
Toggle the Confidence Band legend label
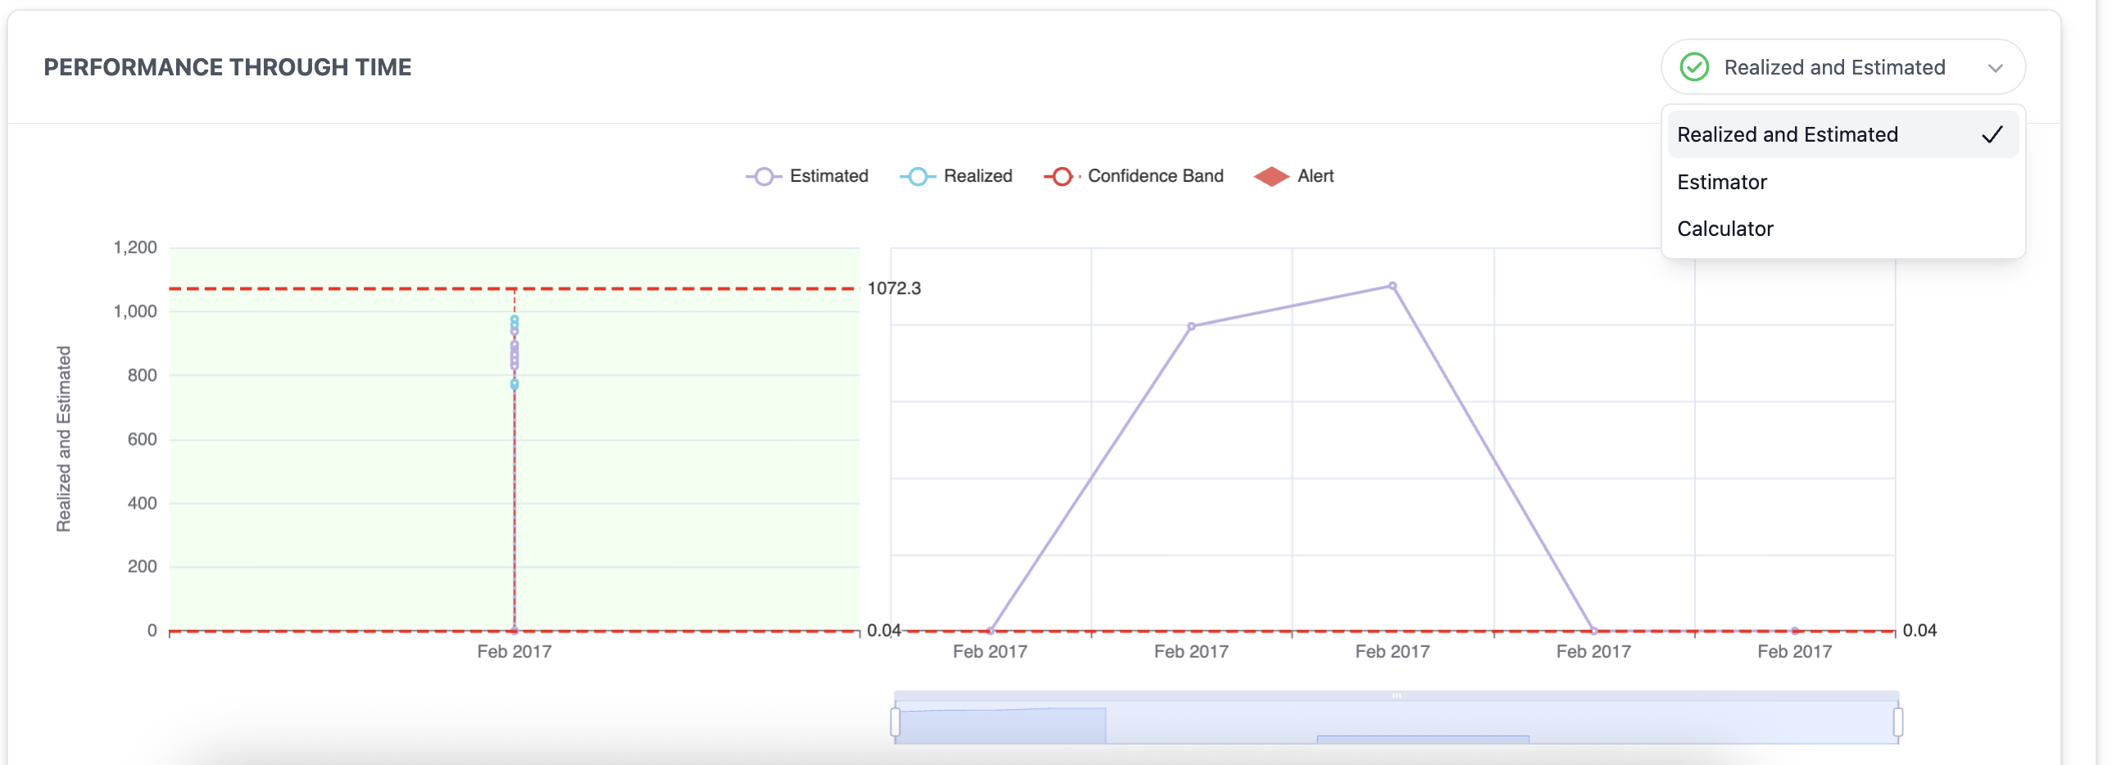(x=1155, y=176)
